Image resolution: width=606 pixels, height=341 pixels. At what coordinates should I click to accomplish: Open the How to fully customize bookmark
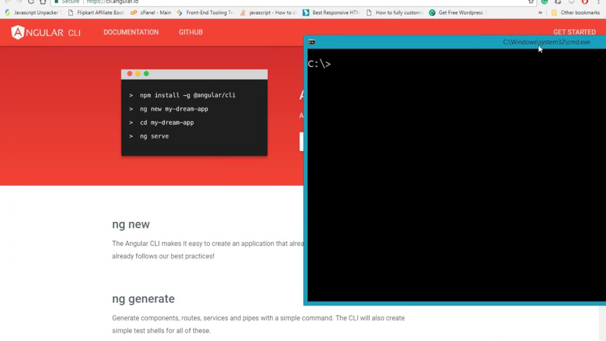point(394,13)
